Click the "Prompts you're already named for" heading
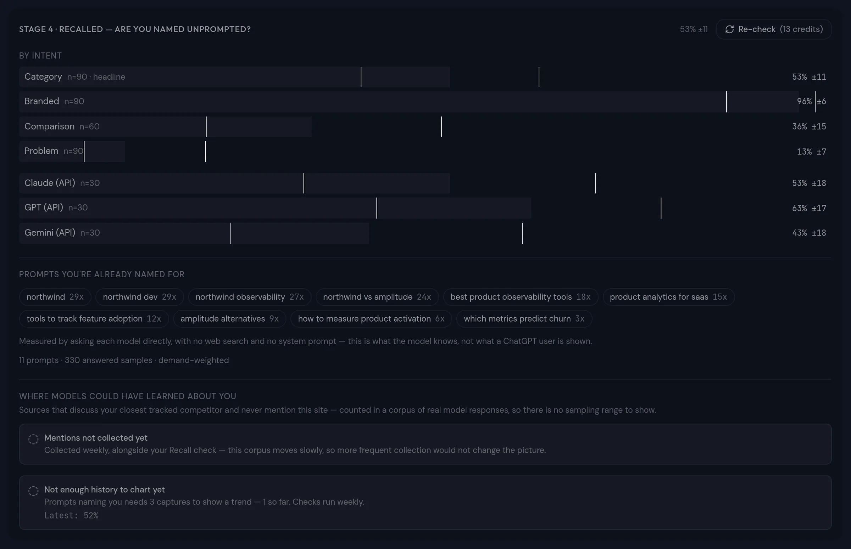 [x=102, y=274]
